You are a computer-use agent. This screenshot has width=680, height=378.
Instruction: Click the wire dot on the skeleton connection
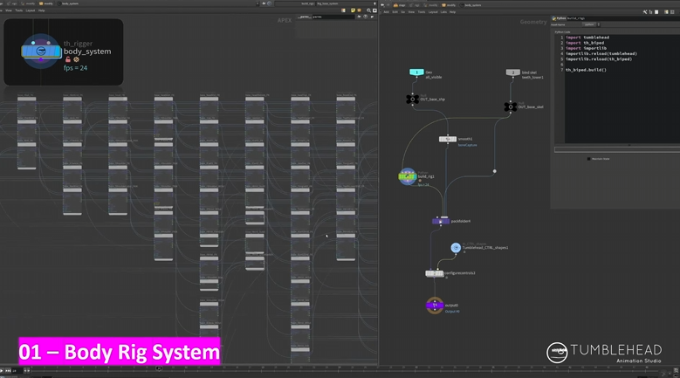click(494, 171)
